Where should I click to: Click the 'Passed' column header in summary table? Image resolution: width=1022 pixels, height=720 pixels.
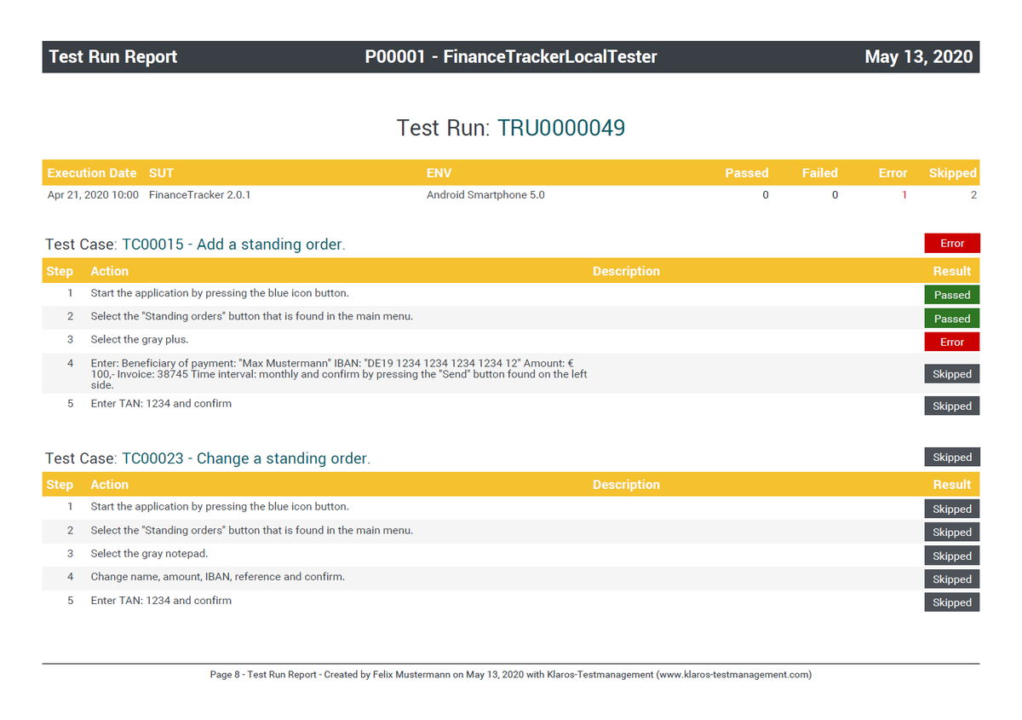point(747,173)
